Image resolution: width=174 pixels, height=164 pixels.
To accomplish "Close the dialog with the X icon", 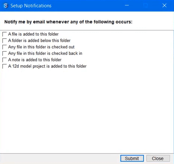I will pos(164,5).
